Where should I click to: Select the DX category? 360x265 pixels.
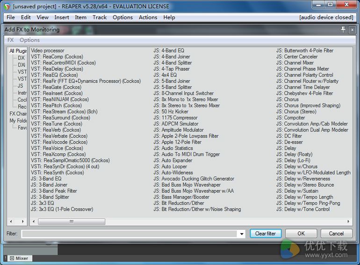(21, 58)
